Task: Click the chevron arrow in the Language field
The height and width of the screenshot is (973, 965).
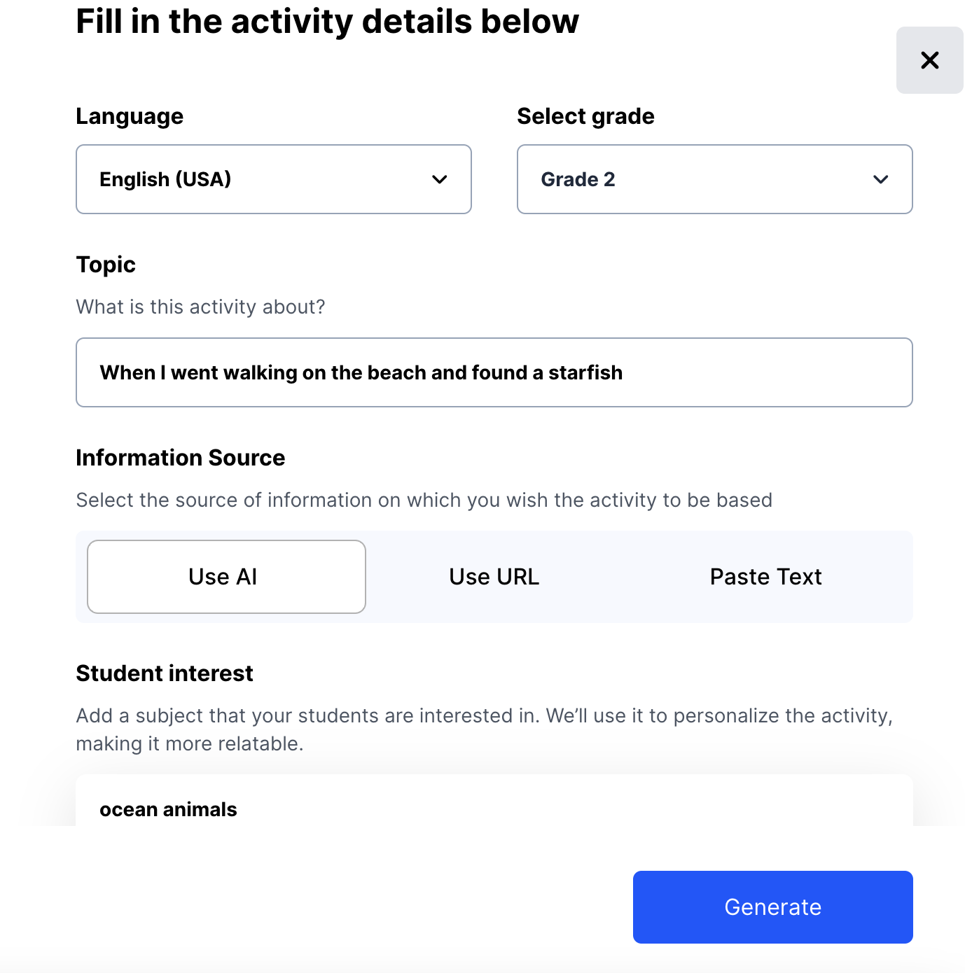Action: pos(440,179)
